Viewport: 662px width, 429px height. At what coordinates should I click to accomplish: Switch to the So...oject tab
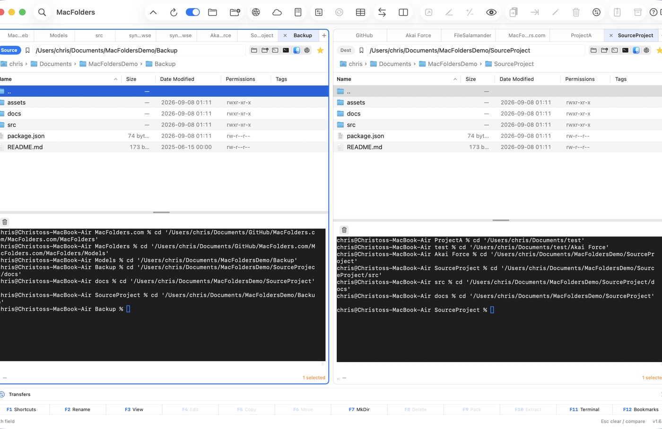coord(262,35)
